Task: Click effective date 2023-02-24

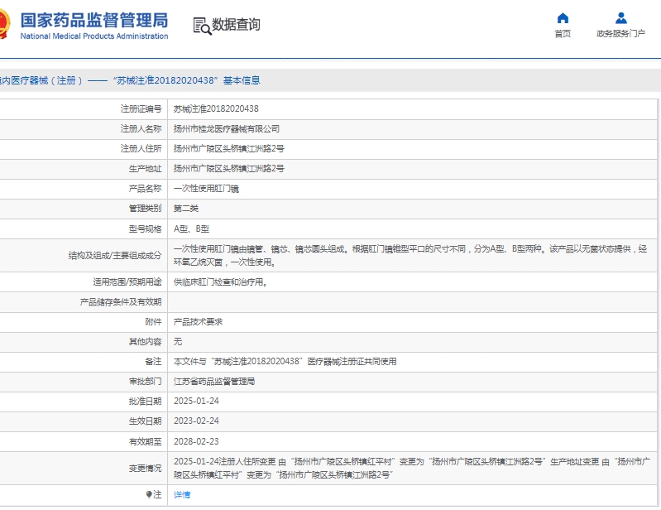Action: point(196,421)
